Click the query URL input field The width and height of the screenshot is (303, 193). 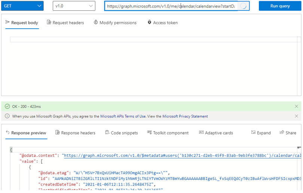(x=171, y=6)
